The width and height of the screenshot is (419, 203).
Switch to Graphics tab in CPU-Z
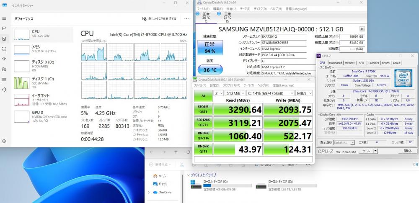[x=374, y=63]
